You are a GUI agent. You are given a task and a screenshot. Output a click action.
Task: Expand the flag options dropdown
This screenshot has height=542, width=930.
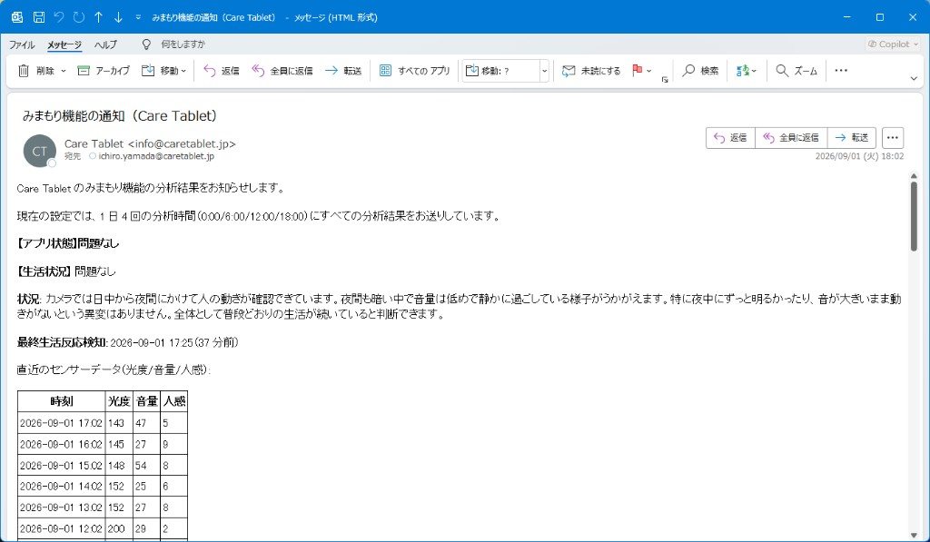tap(648, 71)
